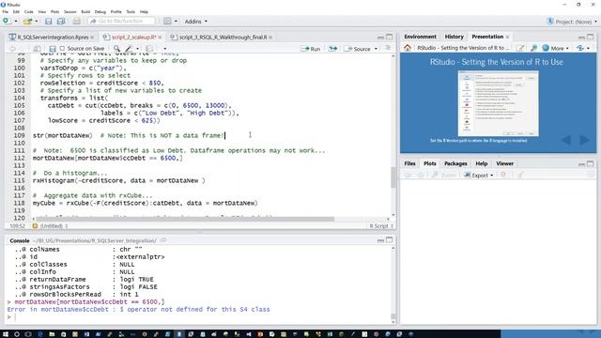Screen dimensions: 601x338
Task: Click the Cortana circle icon on taskbar
Action: pyautogui.click(x=17, y=334)
